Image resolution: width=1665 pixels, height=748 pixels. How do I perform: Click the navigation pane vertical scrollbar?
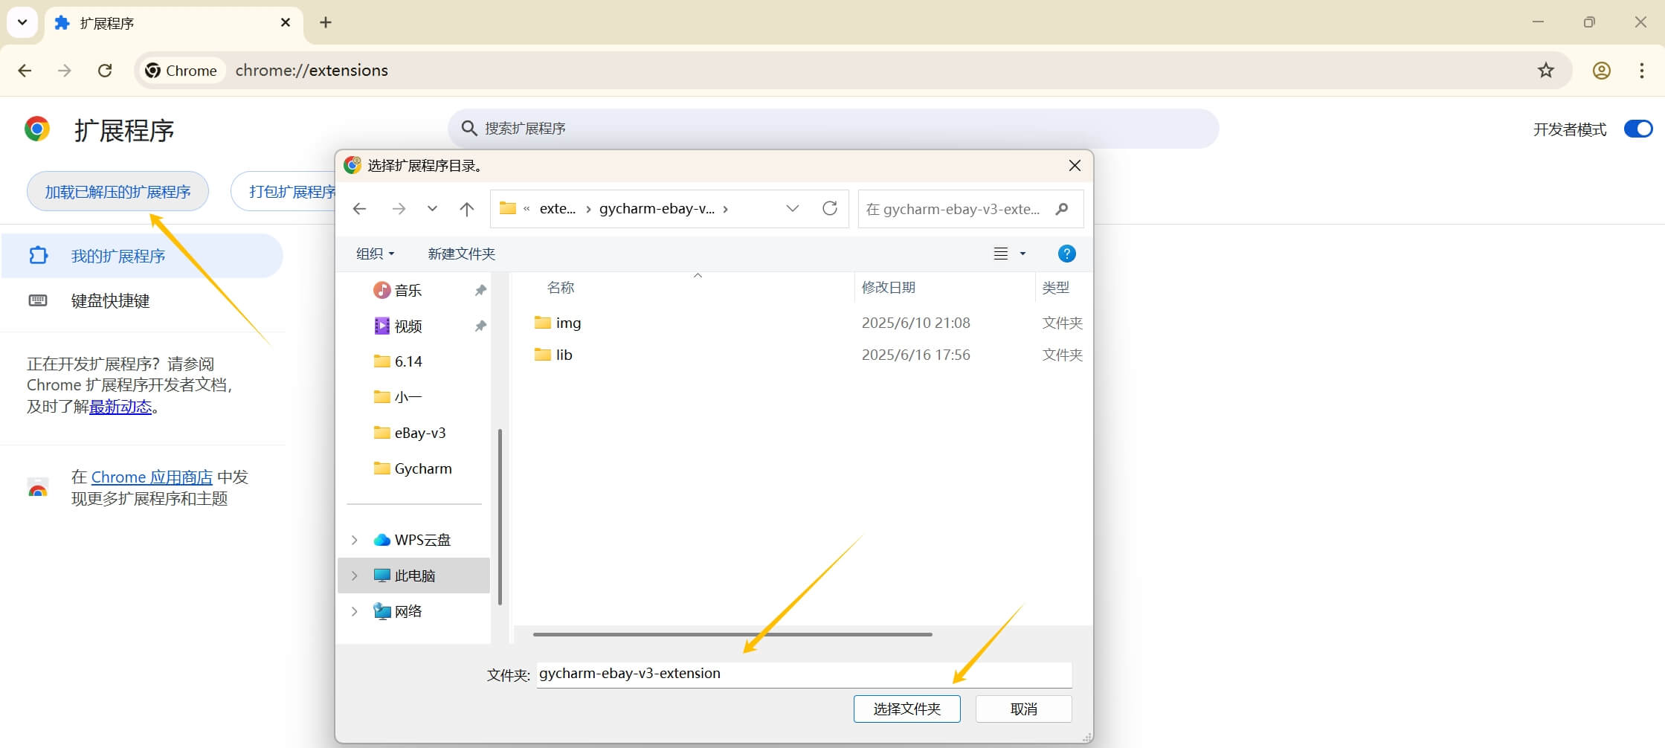tap(500, 518)
